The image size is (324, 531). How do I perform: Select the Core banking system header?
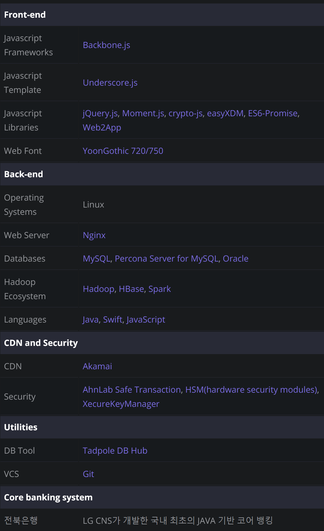tap(162, 498)
